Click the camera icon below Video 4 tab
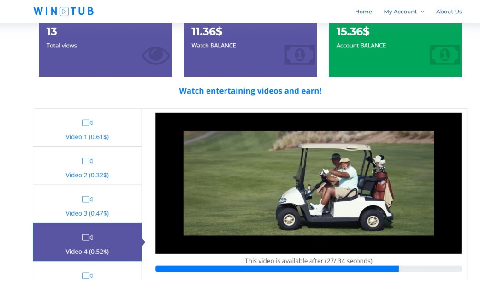The image size is (480, 281). [x=87, y=276]
